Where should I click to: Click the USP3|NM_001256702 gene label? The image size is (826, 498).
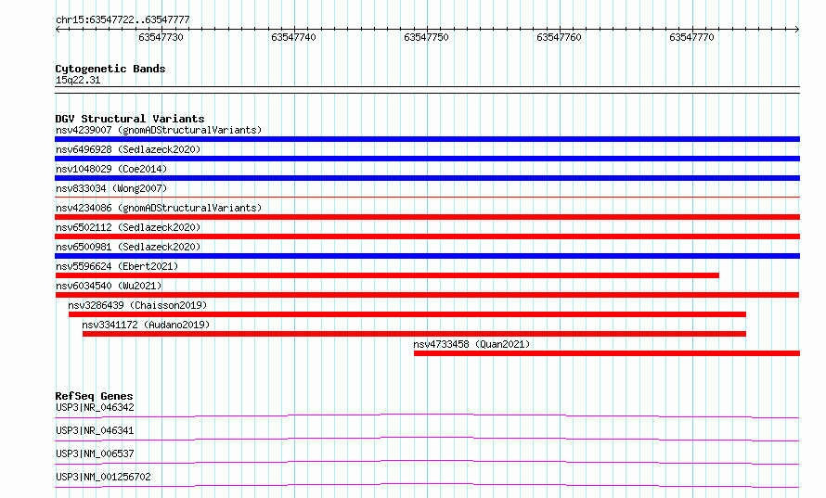(103, 477)
